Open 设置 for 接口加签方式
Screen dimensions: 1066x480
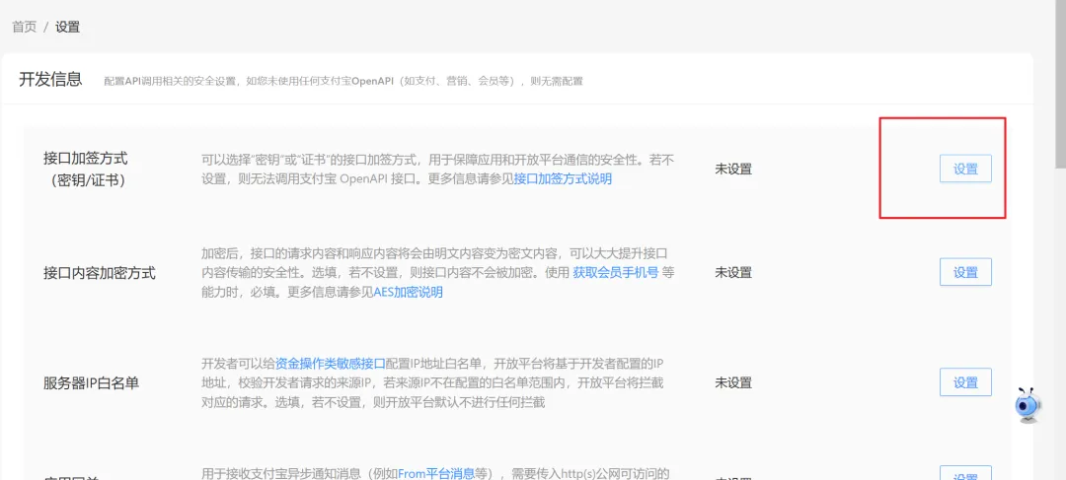pyautogui.click(x=964, y=169)
